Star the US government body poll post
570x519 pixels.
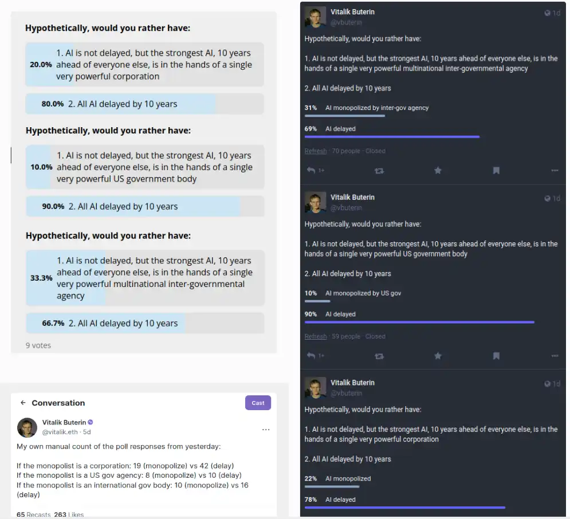[x=438, y=356]
